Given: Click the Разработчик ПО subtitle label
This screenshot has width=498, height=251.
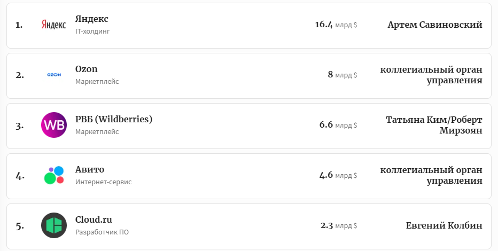Looking at the screenshot, I should pos(102,232).
